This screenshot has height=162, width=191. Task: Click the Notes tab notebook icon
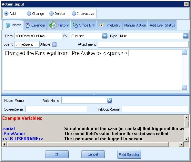point(8,25)
